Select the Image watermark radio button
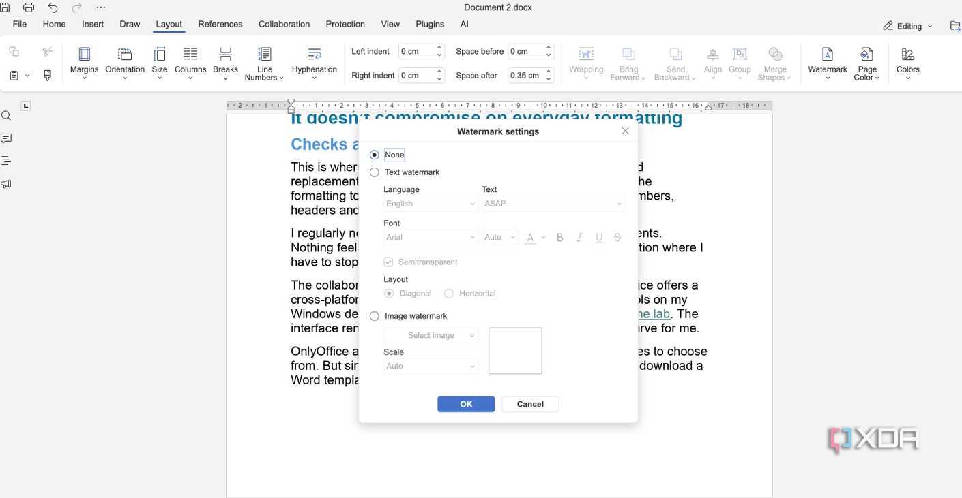 374,316
